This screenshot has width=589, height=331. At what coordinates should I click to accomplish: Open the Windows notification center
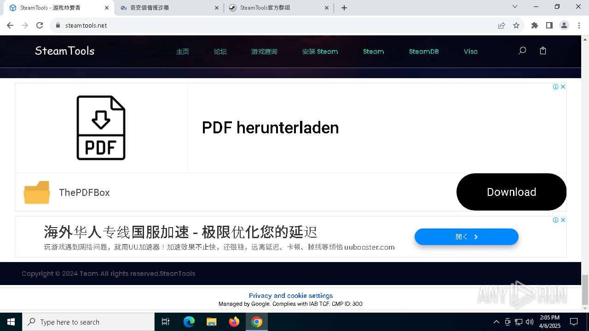(574, 322)
